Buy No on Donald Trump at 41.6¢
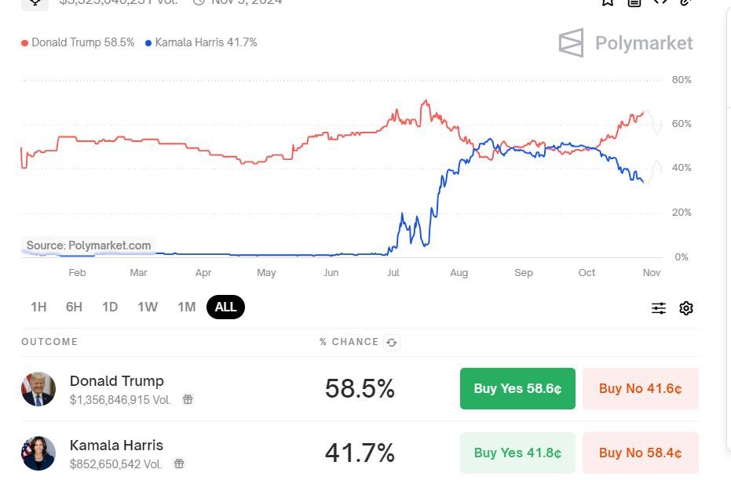 click(x=640, y=389)
